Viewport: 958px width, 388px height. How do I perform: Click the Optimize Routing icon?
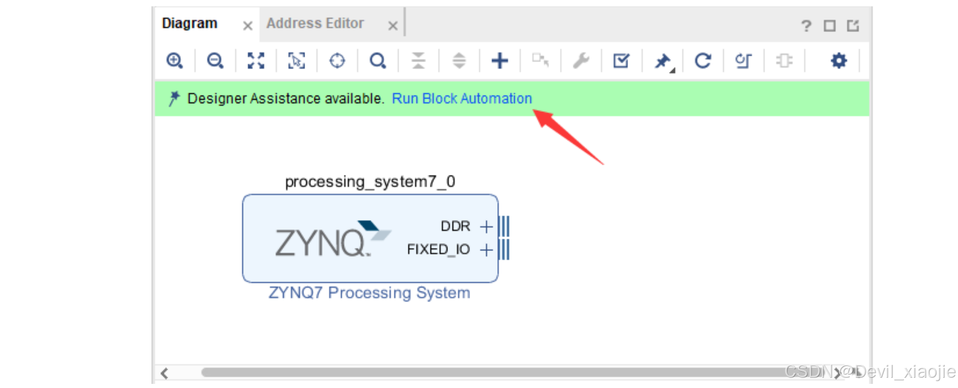click(x=743, y=61)
